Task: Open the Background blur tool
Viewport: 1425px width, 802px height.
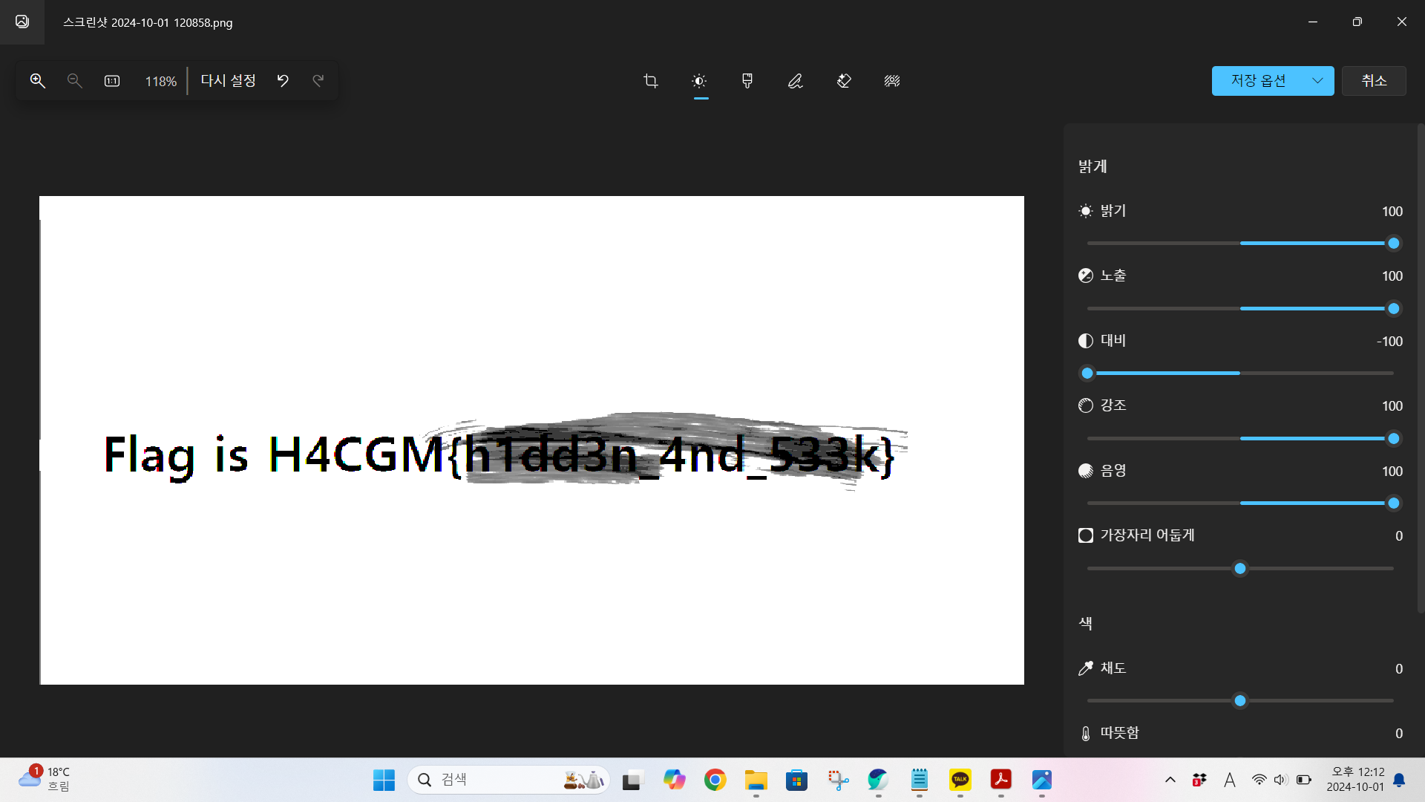Action: pos(892,81)
